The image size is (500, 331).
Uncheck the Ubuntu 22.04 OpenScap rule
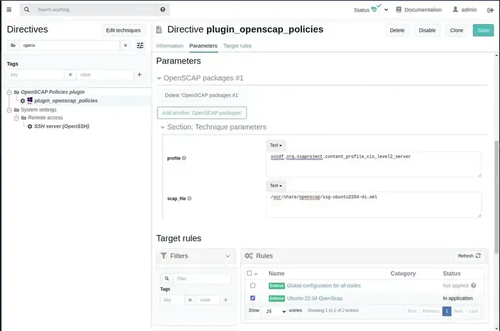tap(253, 298)
